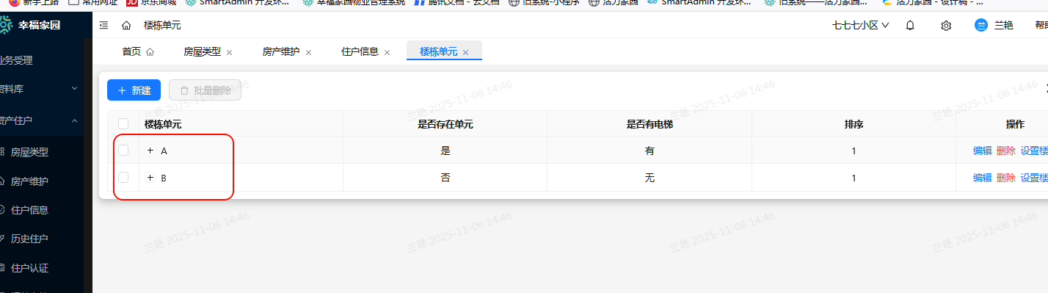
Task: Click the 排序 column header
Action: (854, 124)
